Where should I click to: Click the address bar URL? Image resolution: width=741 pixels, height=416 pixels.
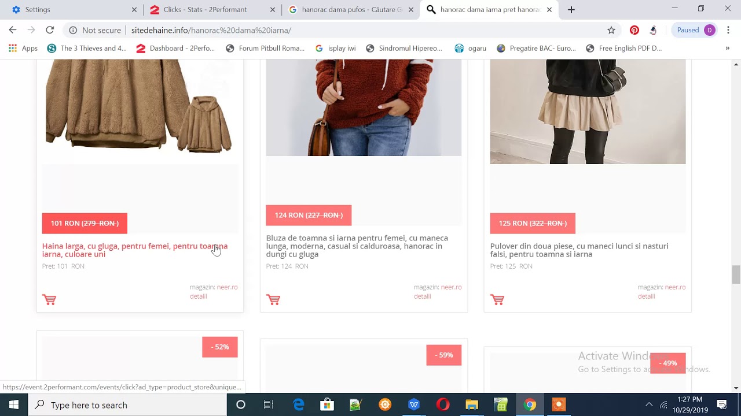211,30
